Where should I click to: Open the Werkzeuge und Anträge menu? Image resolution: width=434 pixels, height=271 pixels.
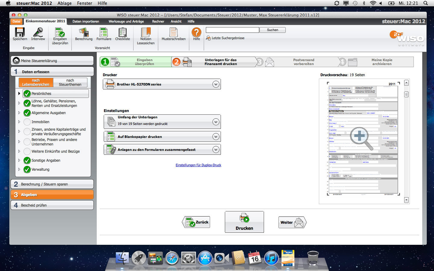tap(126, 21)
